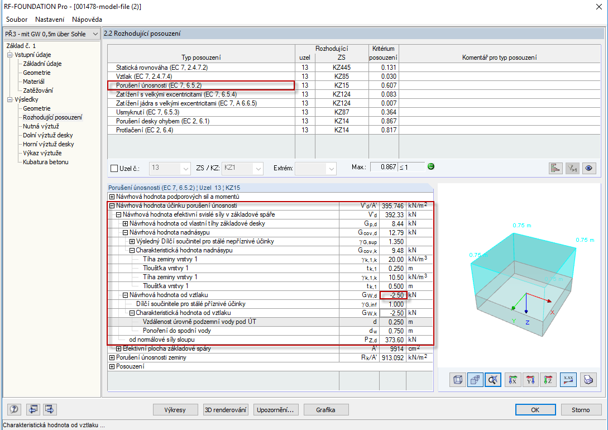The width and height of the screenshot is (608, 430).
Task: Toggle the solid rendering boxes icon
Action: [475, 380]
